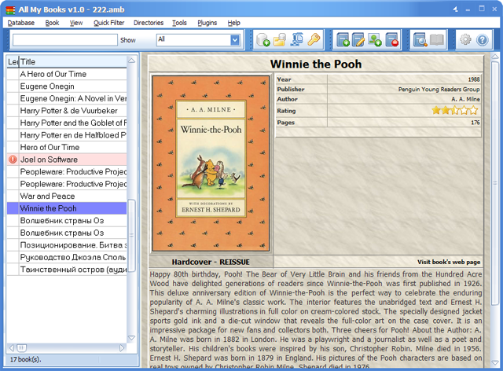The image size is (503, 371).
Task: Edit the selected book via the pencil icon
Action: [x=358, y=40]
